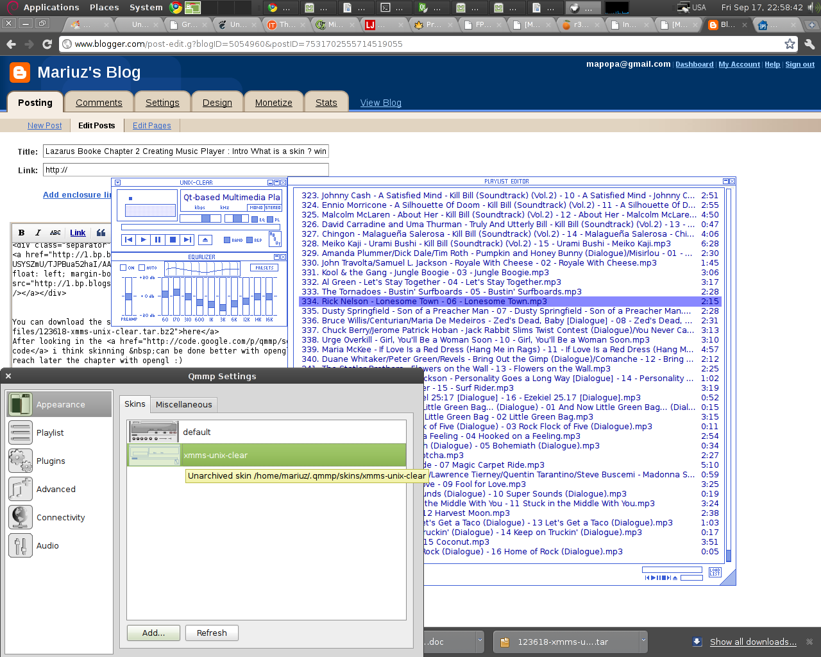Select track 323 Johnny Cash in playlist
The height and width of the screenshot is (657, 821).
click(510, 196)
